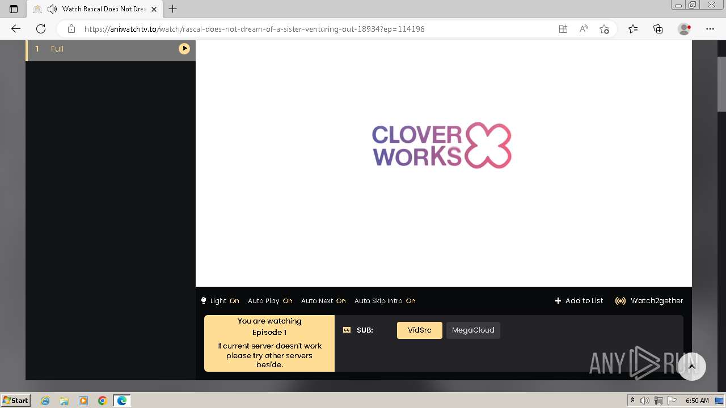Click the address bar URL
Viewport: 726px width, 408px height.
click(x=254, y=29)
